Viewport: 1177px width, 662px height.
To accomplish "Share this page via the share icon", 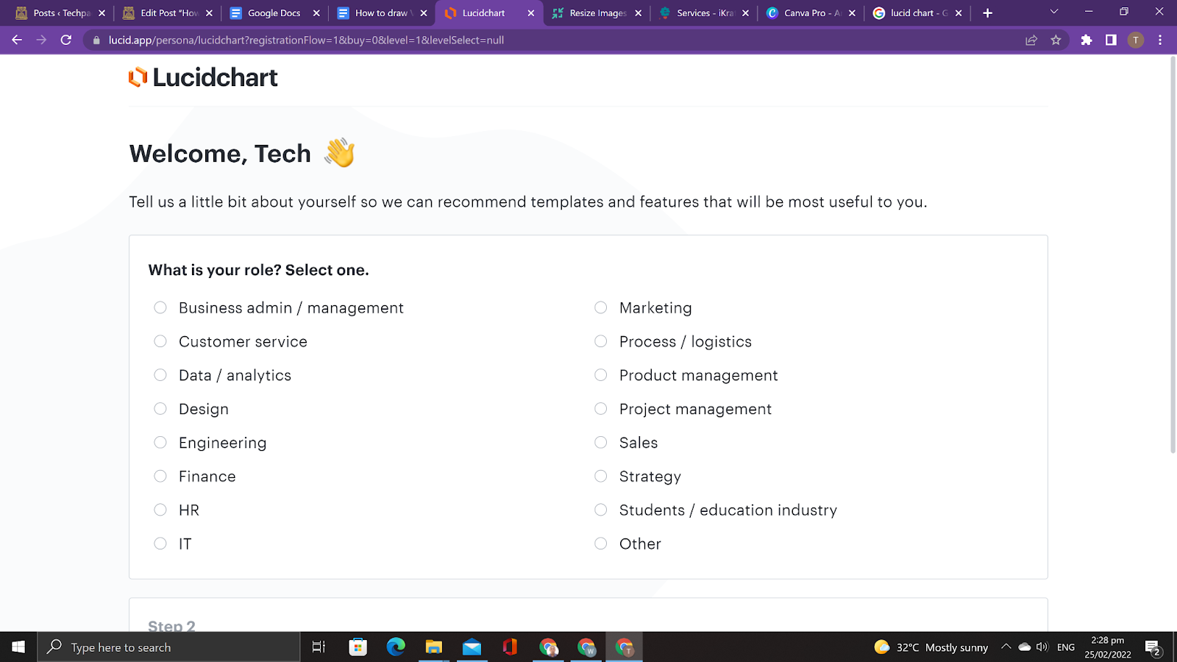I will point(1031,40).
